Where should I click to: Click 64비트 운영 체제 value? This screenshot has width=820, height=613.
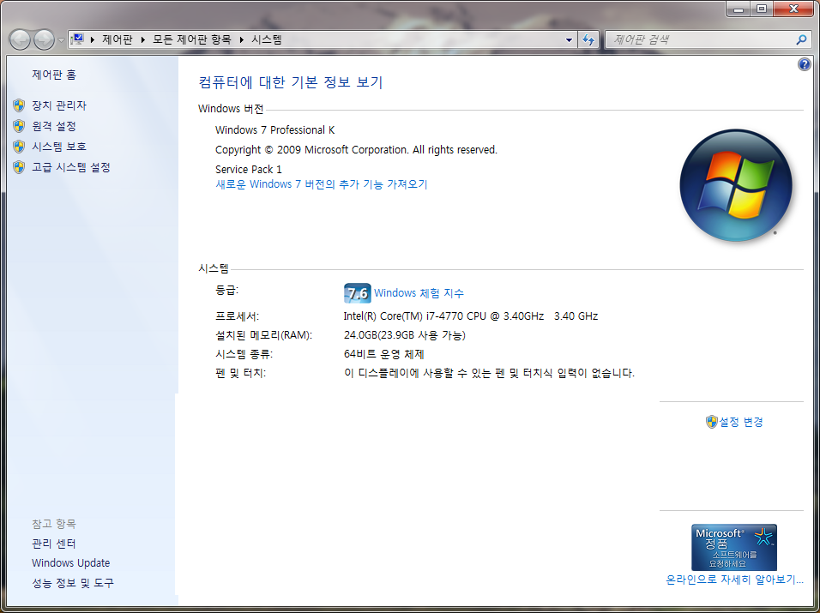[x=384, y=354]
